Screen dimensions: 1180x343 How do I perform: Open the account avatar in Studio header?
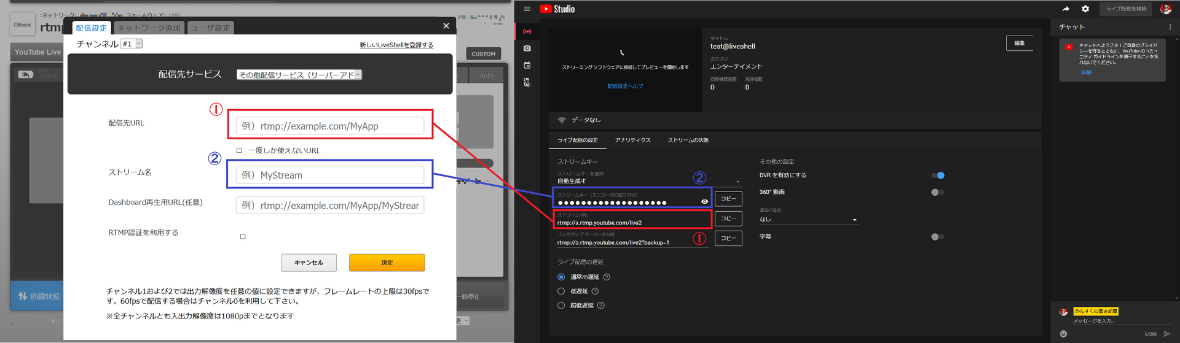[1165, 9]
